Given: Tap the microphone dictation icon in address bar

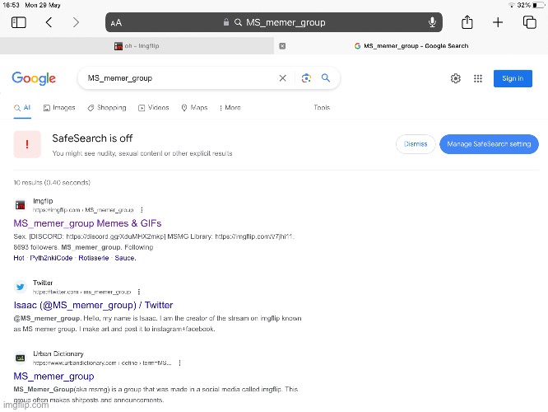Looking at the screenshot, I should [432, 22].
